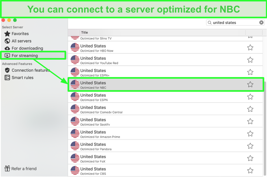This screenshot has height=177, width=267.
Task: Select the server Optimized for YouTube Red
Action: [165, 60]
